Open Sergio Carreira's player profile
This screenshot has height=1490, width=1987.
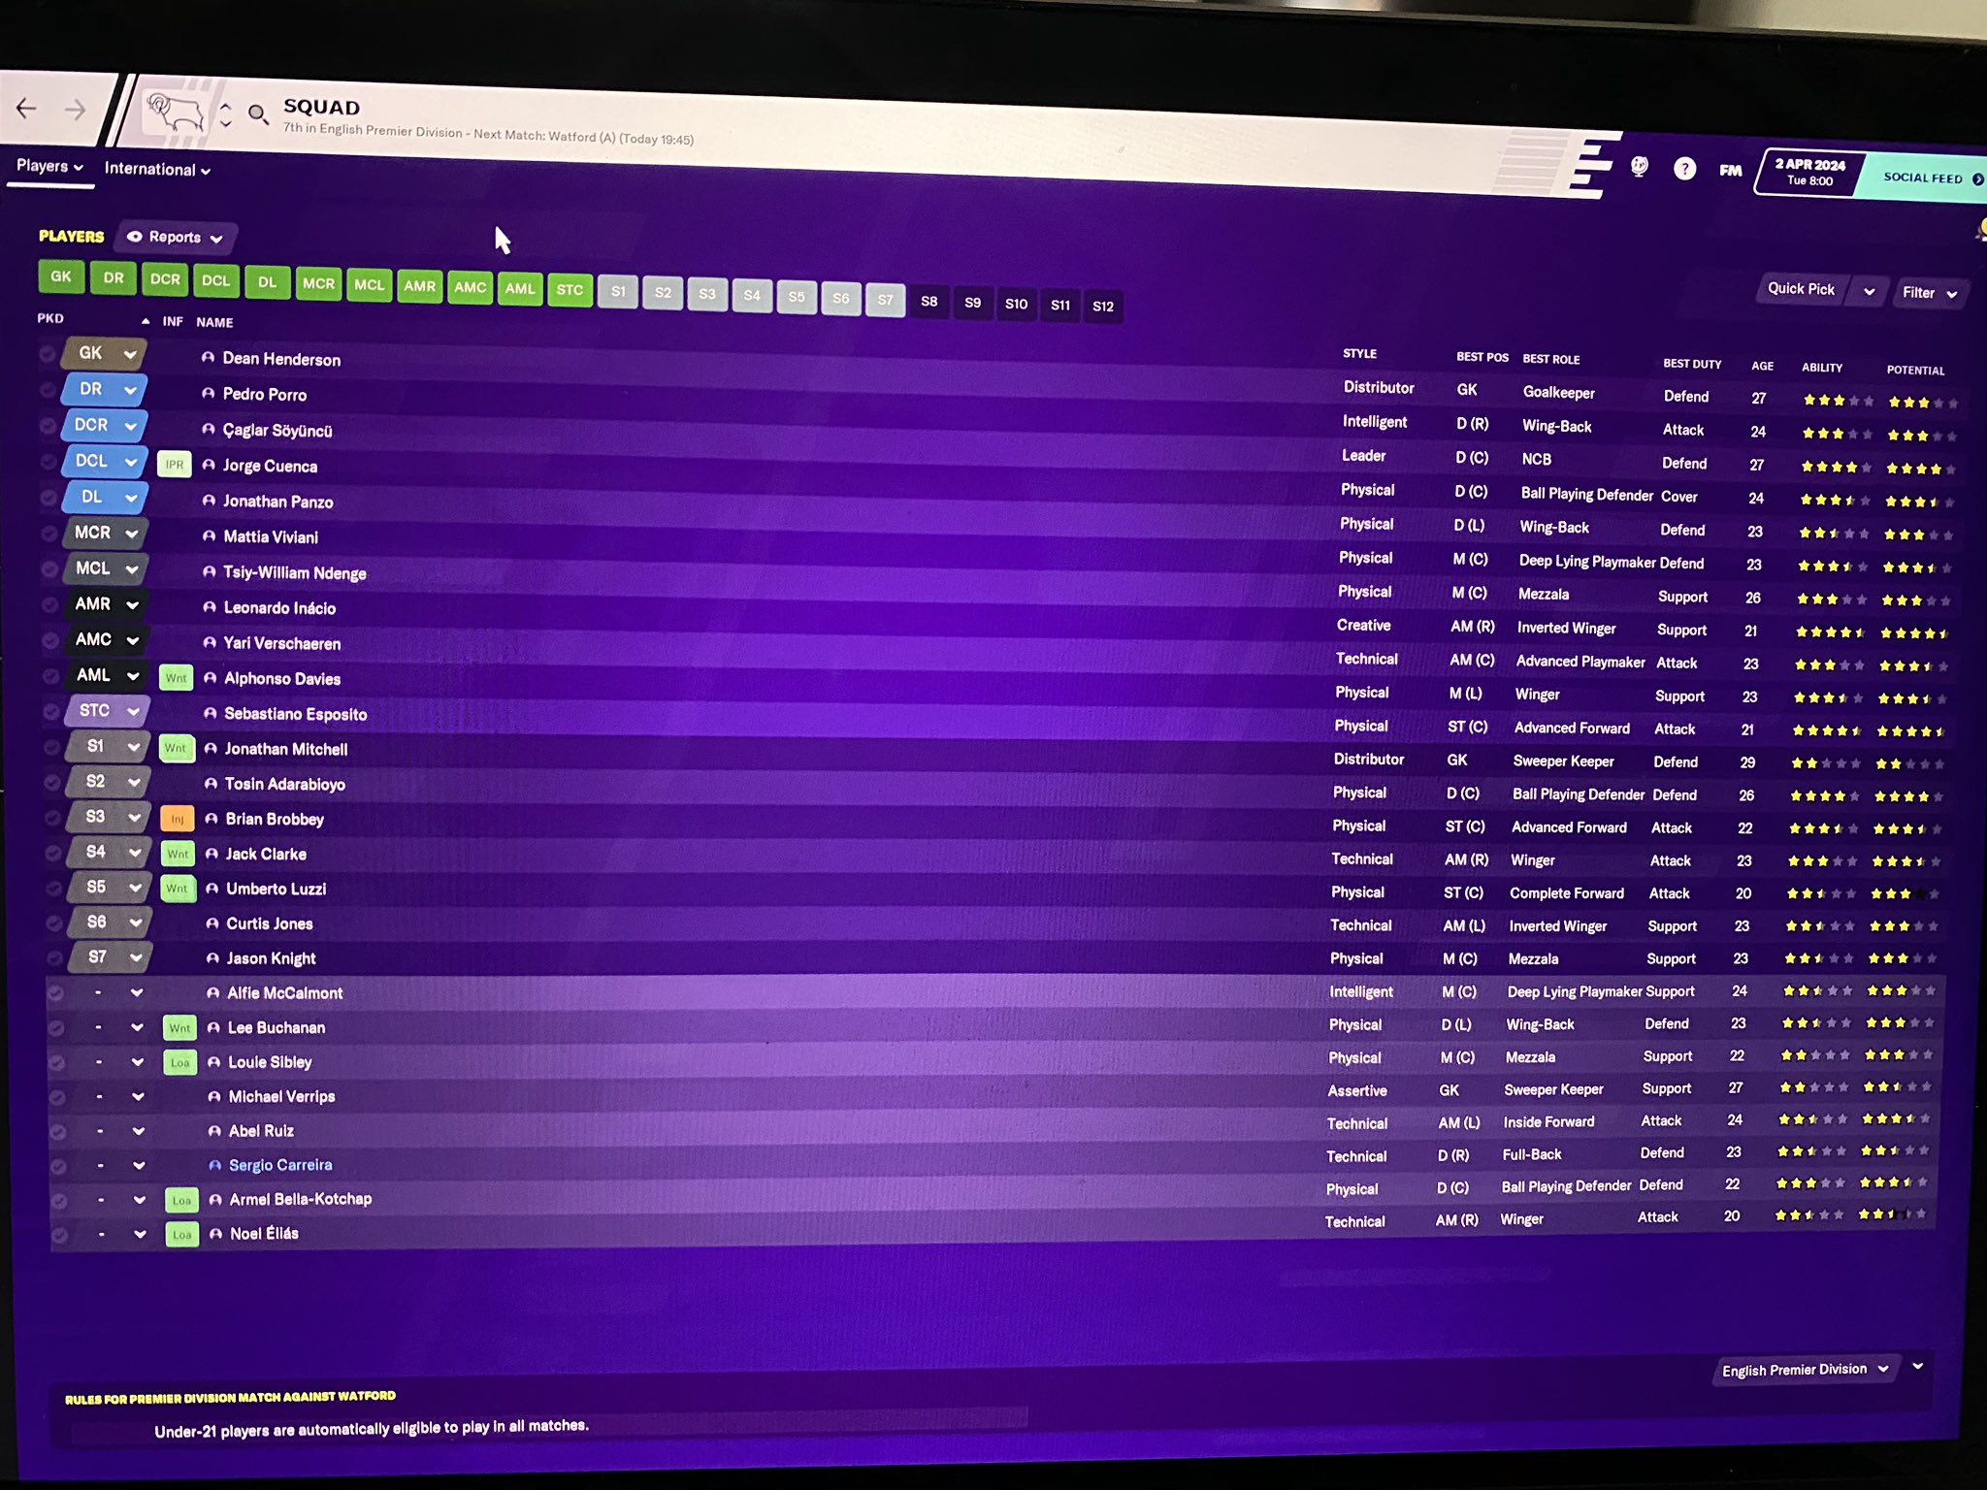click(x=280, y=1165)
